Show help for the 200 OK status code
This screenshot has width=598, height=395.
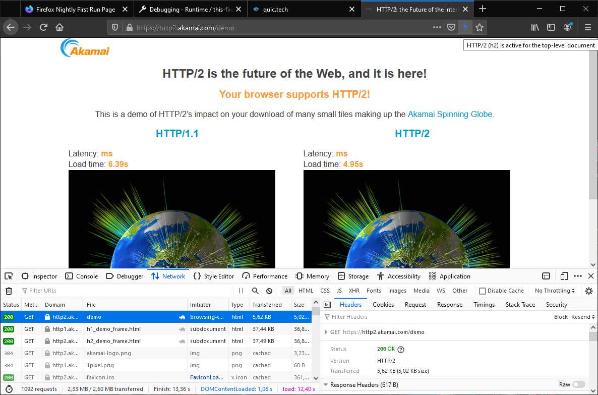click(x=401, y=349)
